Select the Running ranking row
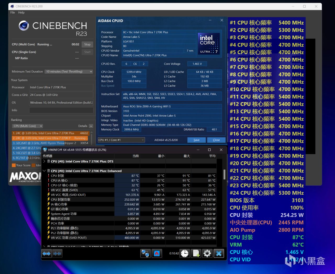This screenshot has width=335, height=274. (51, 138)
